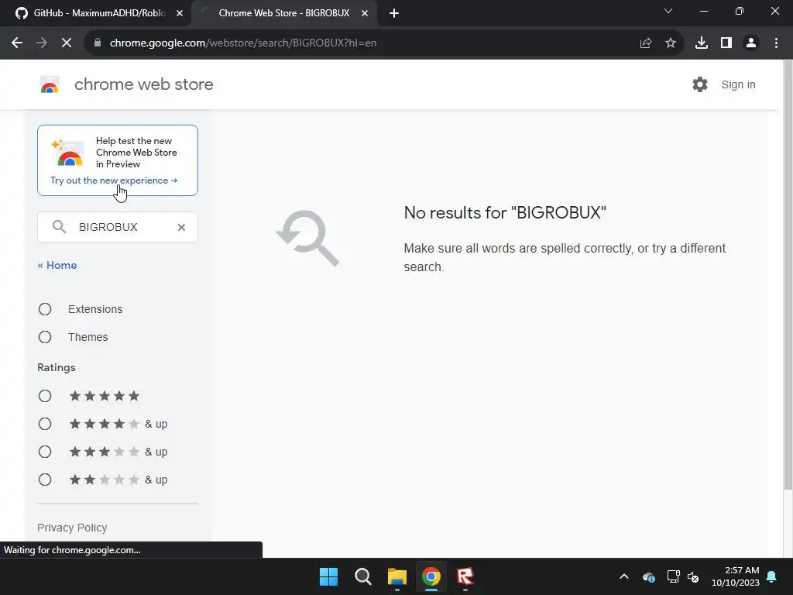
Task: Open Try out the new experience link
Action: coord(114,180)
